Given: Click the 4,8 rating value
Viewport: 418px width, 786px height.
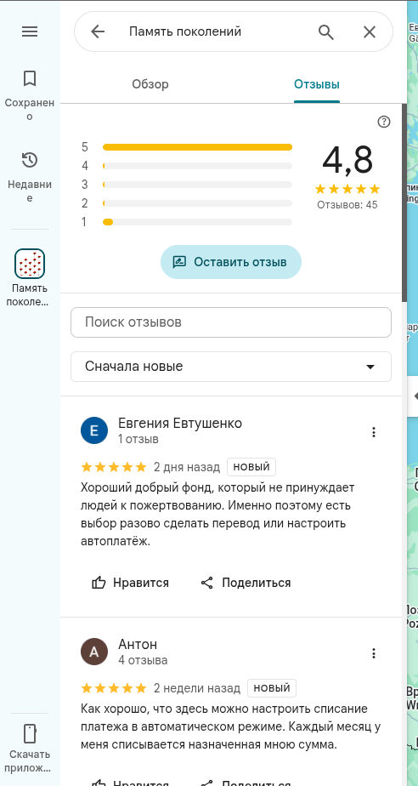Looking at the screenshot, I should coord(347,161).
